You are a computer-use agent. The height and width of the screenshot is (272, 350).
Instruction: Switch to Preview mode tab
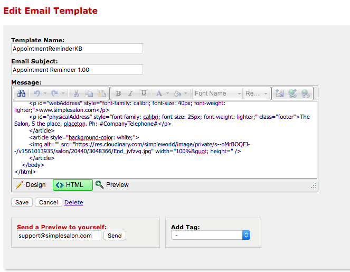pos(112,185)
